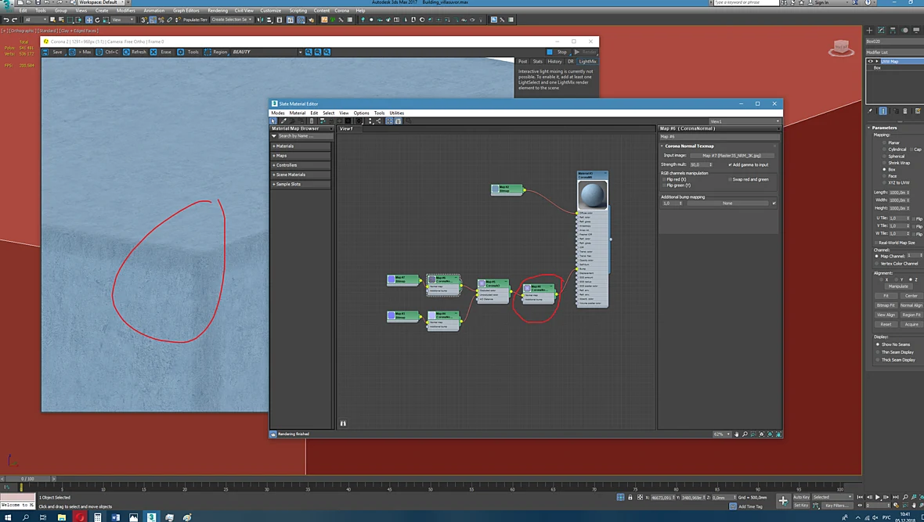Open the Utilities menu in Slate editor
924x522 pixels.
point(396,113)
